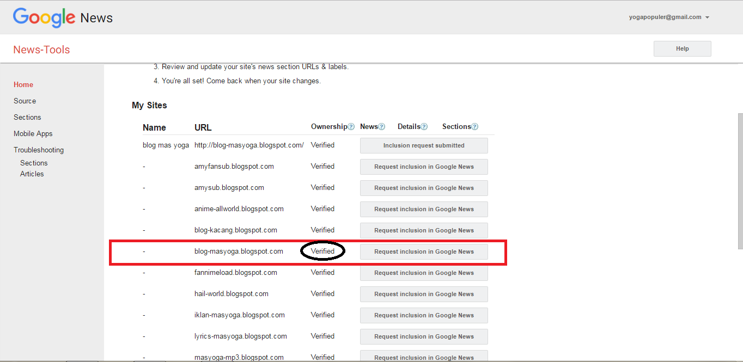Open Troubleshooting Sections sub-item
This screenshot has height=362, width=743.
pyautogui.click(x=34, y=163)
